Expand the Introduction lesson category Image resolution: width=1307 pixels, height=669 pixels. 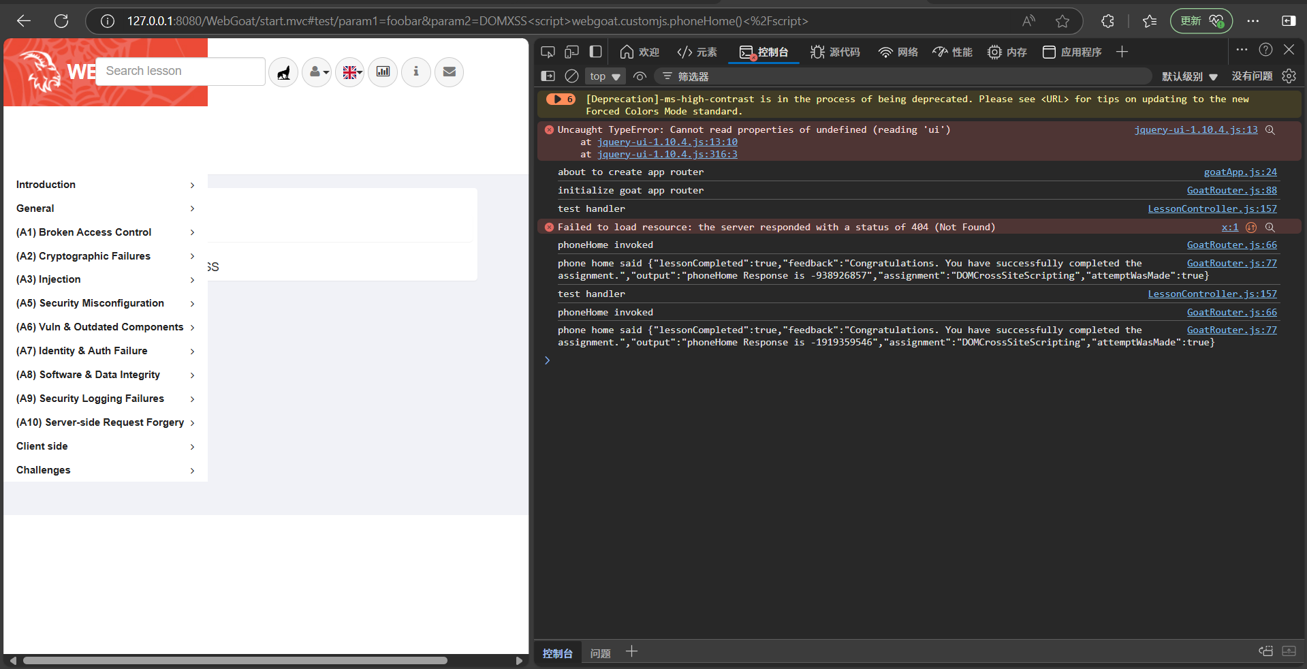click(106, 185)
